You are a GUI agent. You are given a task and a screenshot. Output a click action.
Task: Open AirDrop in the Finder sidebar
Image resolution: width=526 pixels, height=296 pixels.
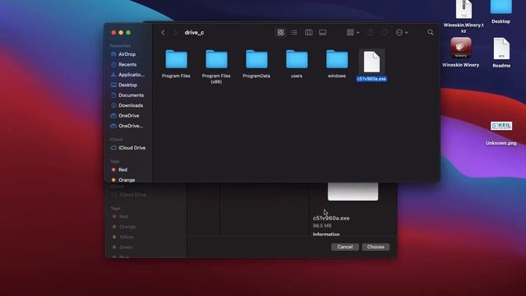coord(127,54)
